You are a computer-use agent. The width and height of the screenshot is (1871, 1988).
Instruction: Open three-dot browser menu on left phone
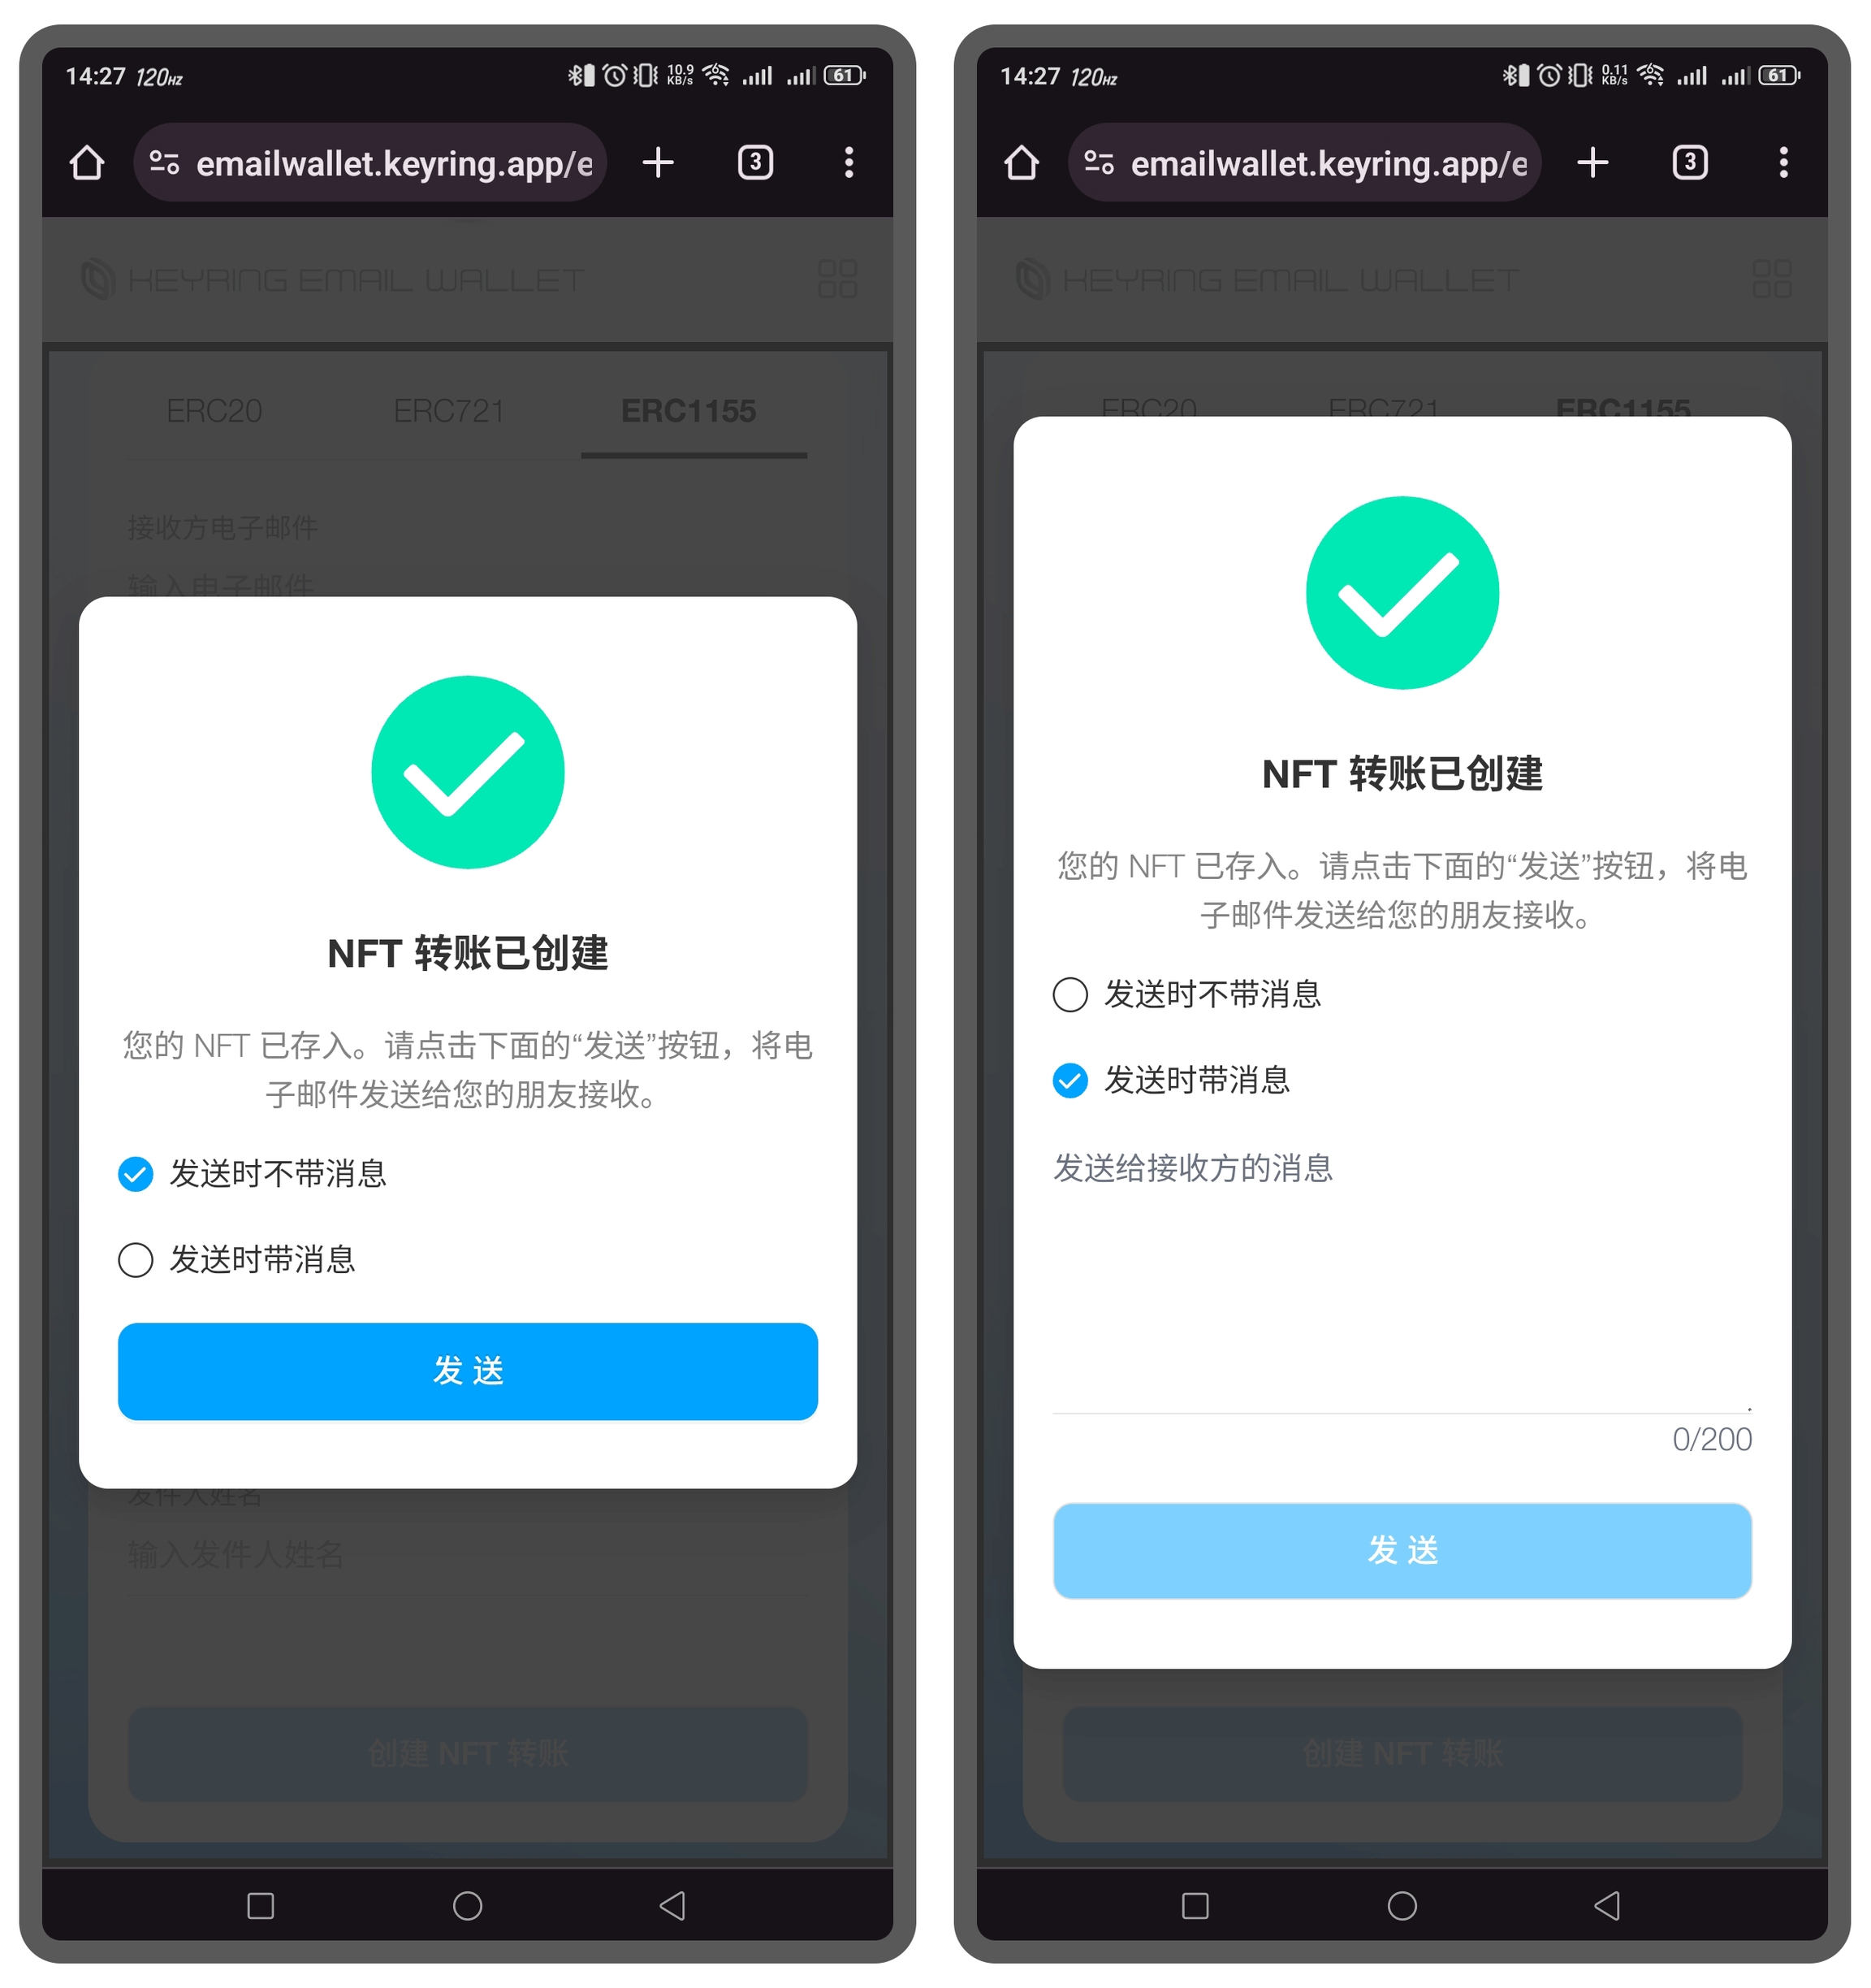(849, 162)
